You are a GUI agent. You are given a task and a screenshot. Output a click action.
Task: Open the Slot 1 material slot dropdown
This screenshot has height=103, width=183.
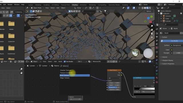pyautogui.click(x=82, y=62)
